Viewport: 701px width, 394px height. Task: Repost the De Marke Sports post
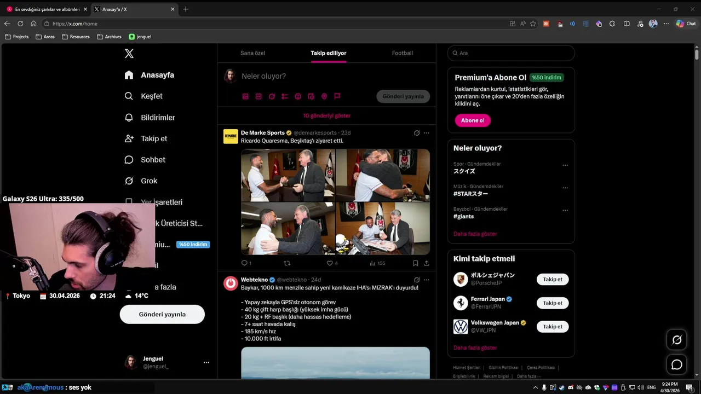(x=287, y=263)
